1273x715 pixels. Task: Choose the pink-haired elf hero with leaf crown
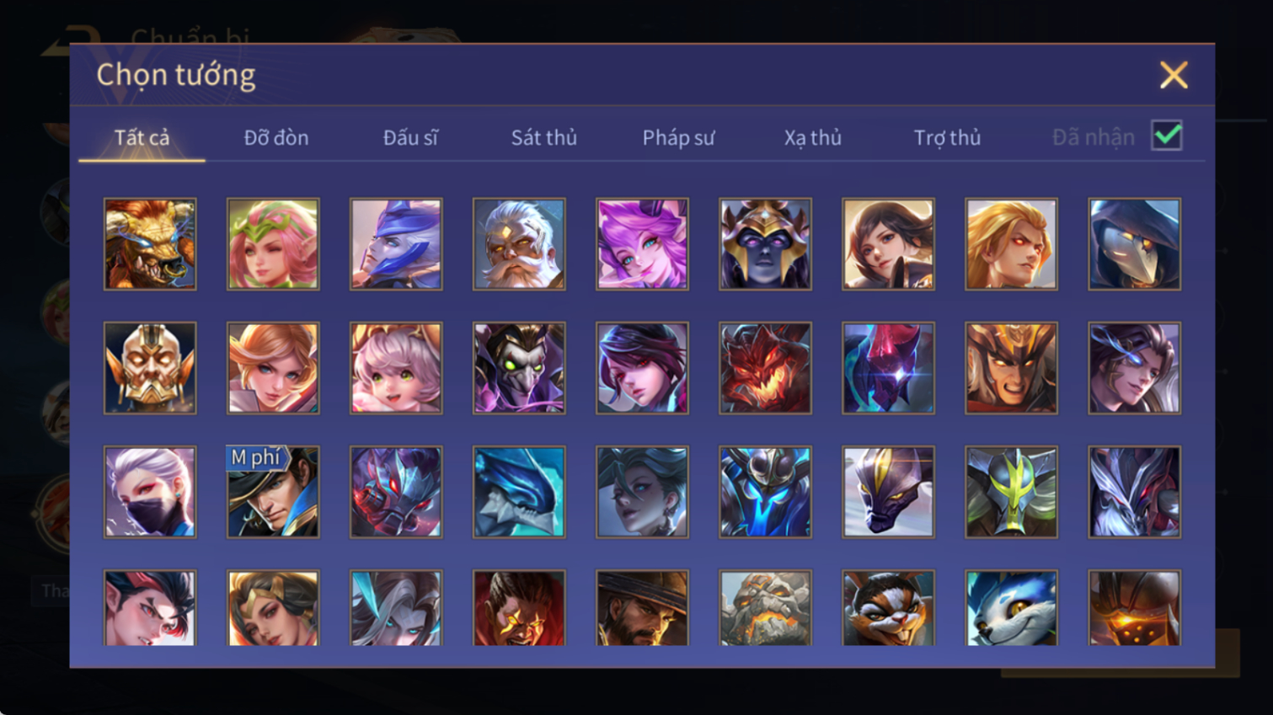point(273,244)
